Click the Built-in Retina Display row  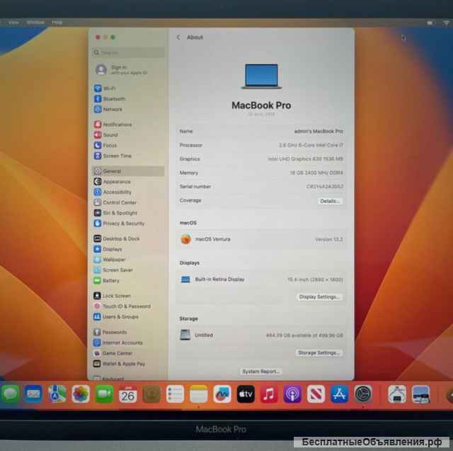click(261, 279)
